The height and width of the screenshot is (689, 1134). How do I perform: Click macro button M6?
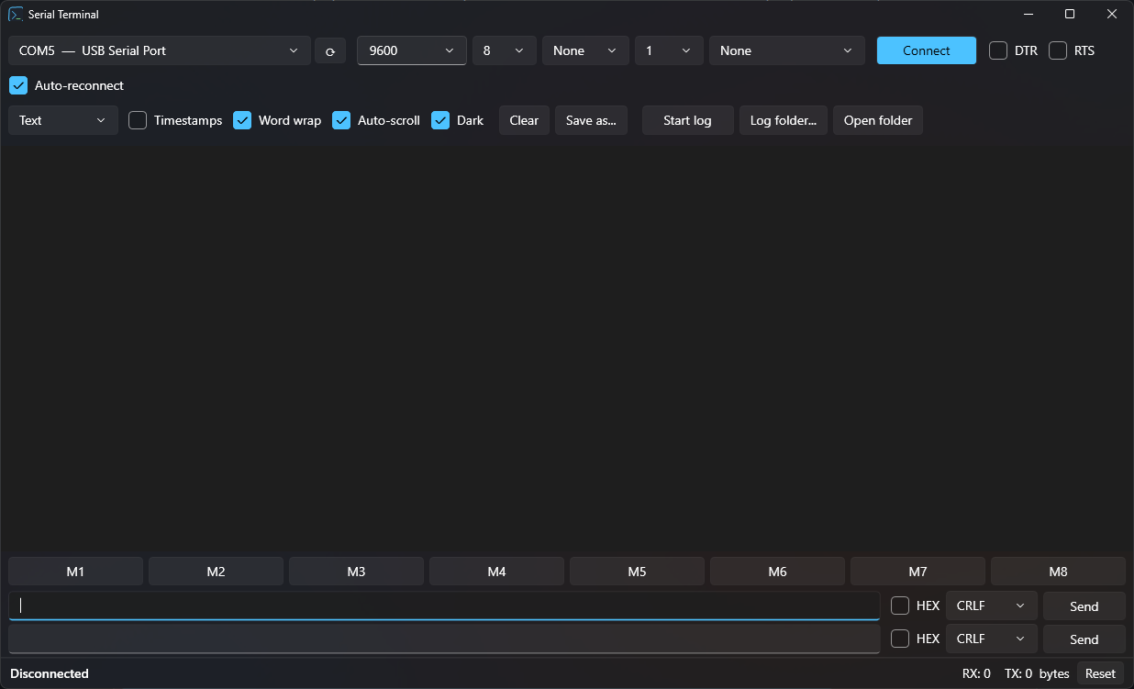777,571
